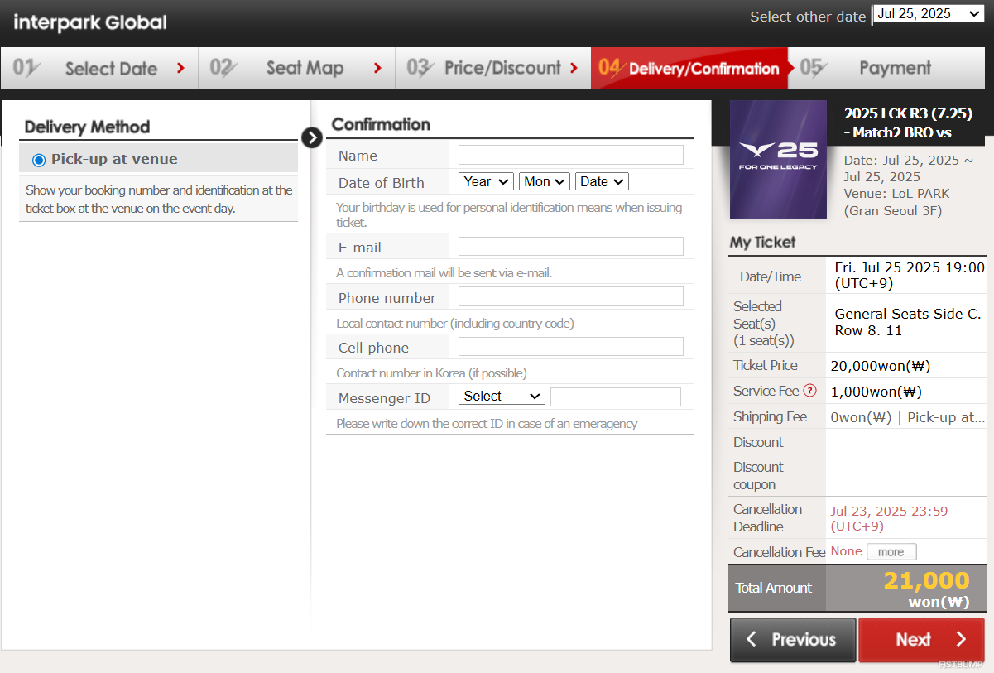994x673 pixels.
Task: Click the 2025 LCK event poster thumbnail
Action: pos(778,159)
